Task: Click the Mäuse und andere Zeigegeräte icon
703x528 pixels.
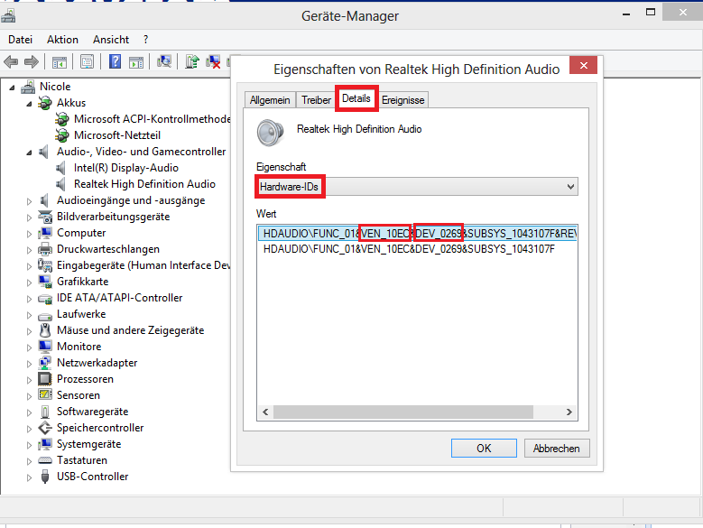Action: coord(45,330)
